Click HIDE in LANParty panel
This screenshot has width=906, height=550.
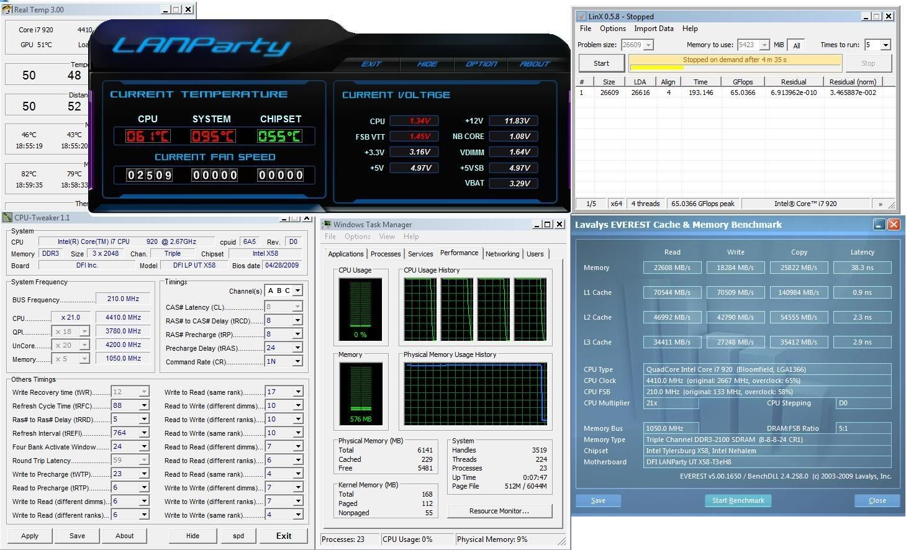(427, 64)
